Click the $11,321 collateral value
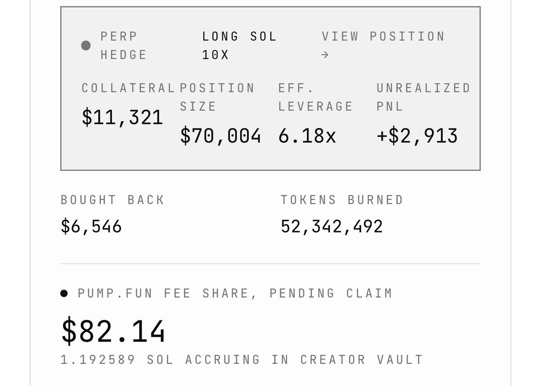The height and width of the screenshot is (386, 541). [122, 117]
